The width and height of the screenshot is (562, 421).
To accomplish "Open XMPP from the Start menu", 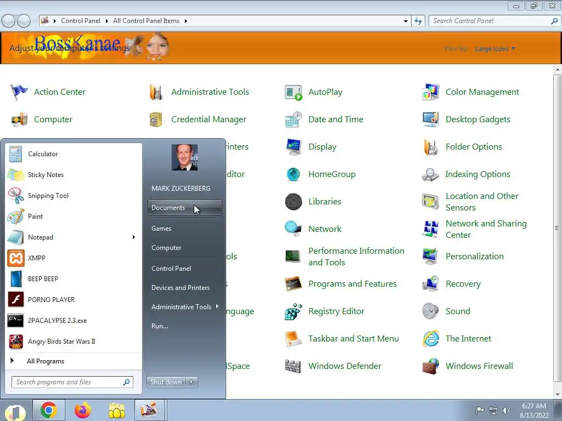I will pos(74,258).
